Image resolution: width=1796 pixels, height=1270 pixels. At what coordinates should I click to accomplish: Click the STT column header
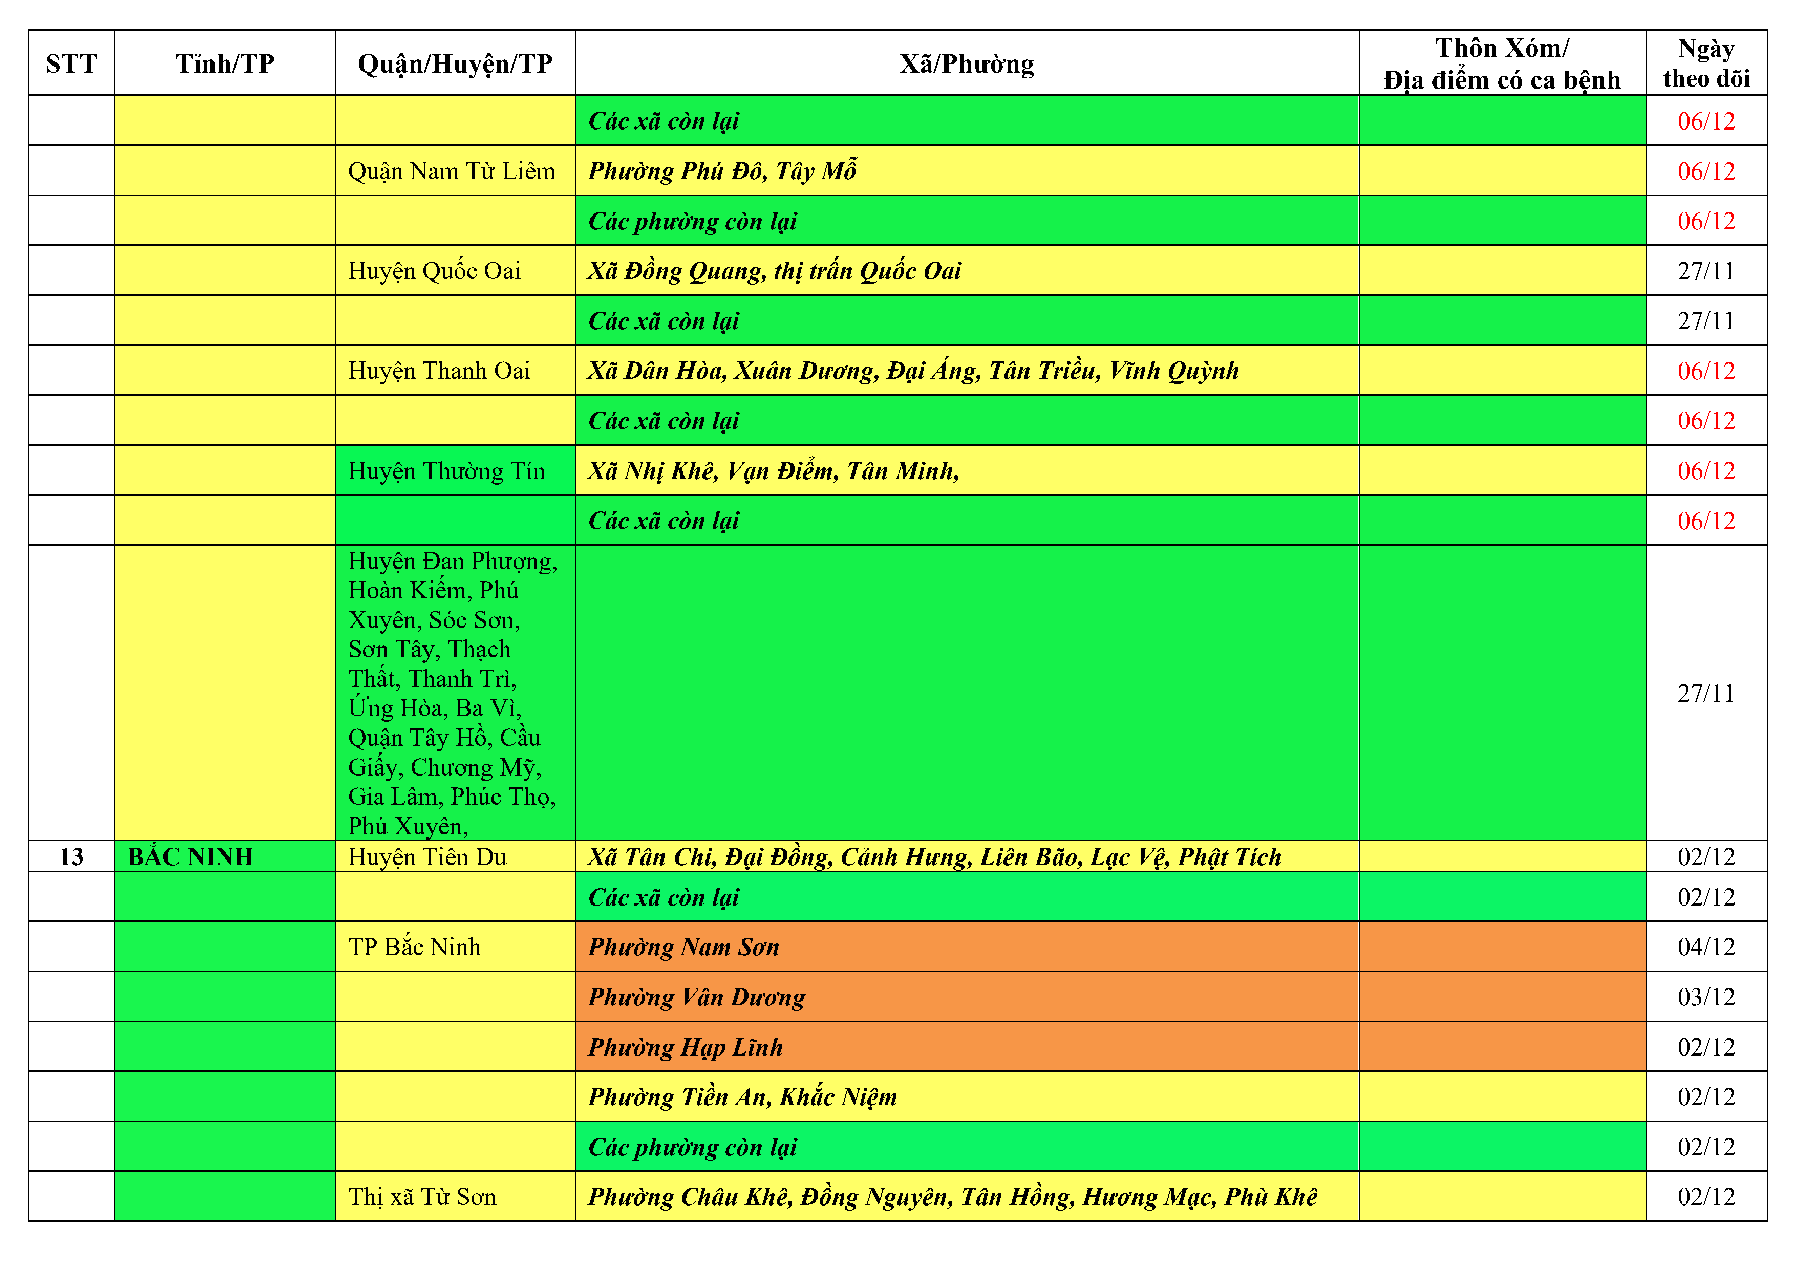pos(71,63)
